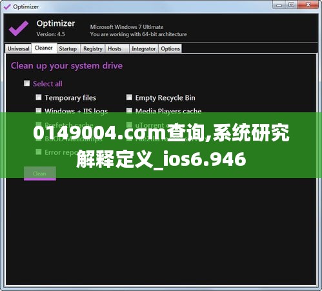Maximize the Optimizer window

coord(291,5)
